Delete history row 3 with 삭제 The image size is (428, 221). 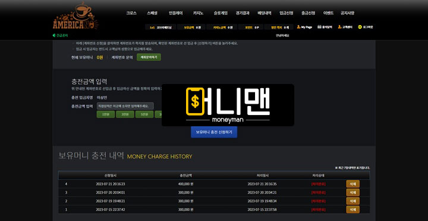coord(353,192)
